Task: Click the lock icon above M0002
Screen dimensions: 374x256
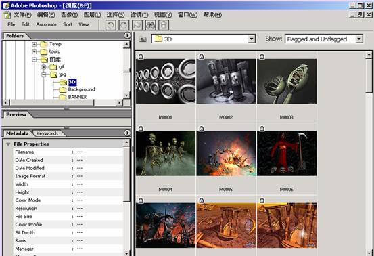Action: tap(202, 57)
